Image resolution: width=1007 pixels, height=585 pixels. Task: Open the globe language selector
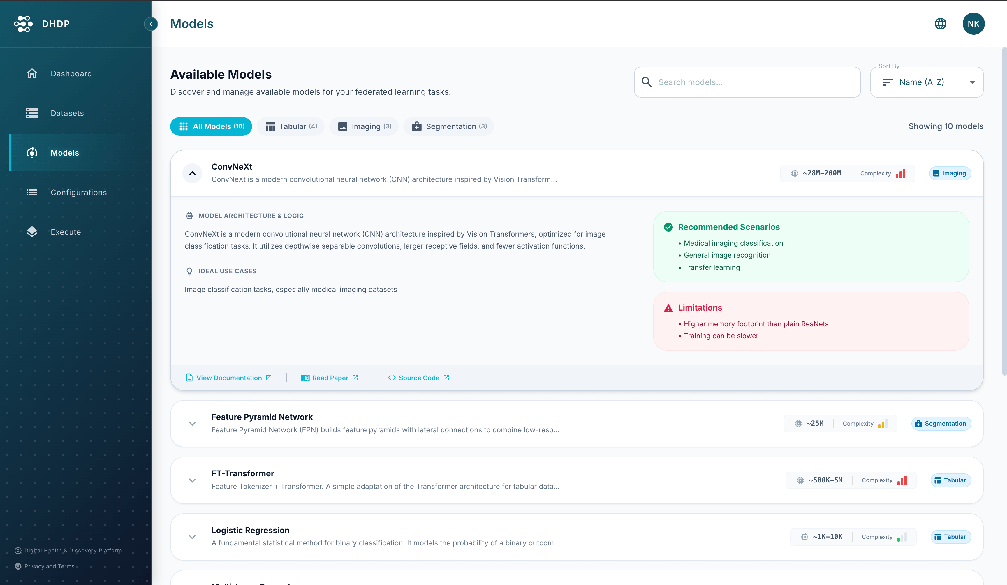tap(940, 24)
